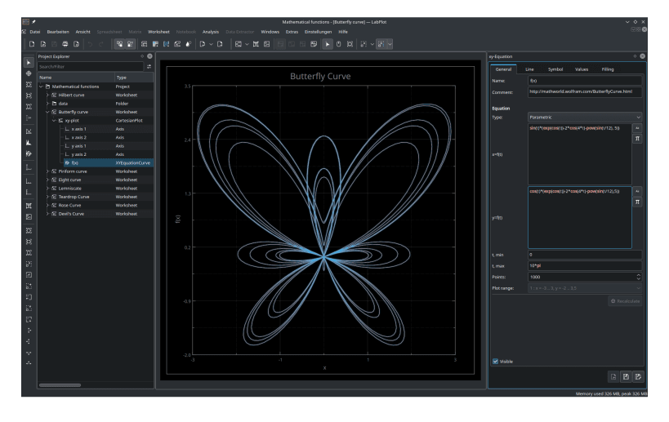Image resolution: width=669 pixels, height=422 pixels.
Task: Expand the Rose Curve worksheet node
Action: [x=47, y=205]
